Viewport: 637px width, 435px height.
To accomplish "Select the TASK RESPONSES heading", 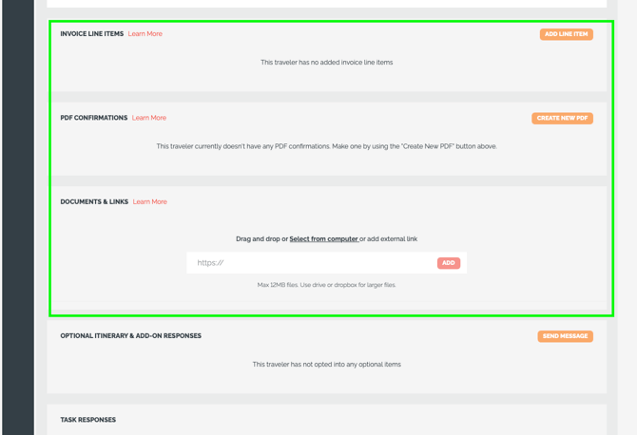I will [x=88, y=420].
